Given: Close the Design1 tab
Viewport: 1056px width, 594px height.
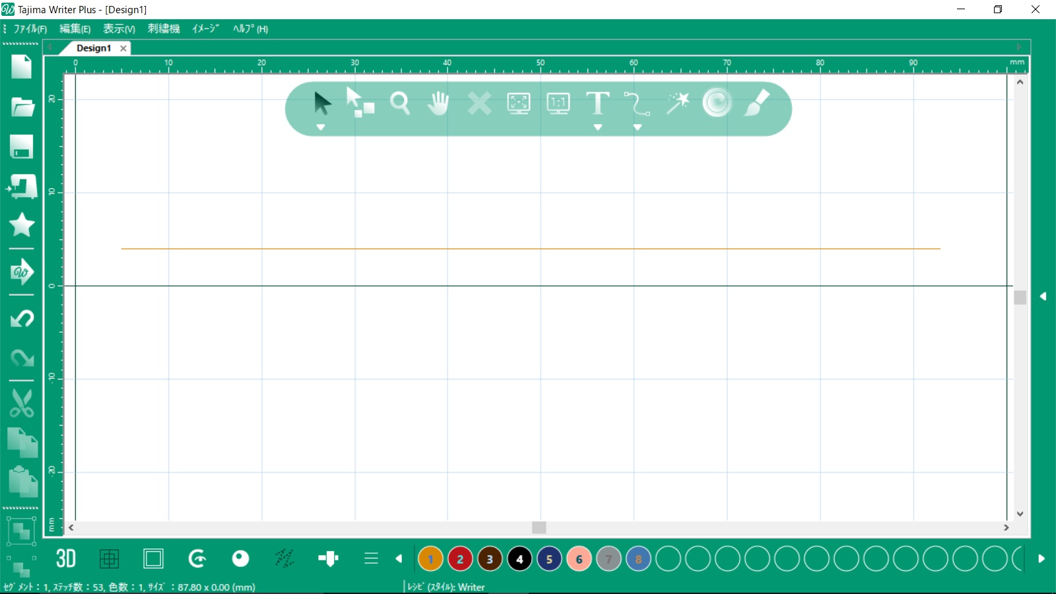Looking at the screenshot, I should tap(123, 48).
